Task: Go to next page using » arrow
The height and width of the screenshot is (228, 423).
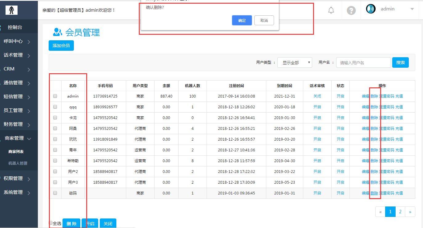Action: click(410, 212)
